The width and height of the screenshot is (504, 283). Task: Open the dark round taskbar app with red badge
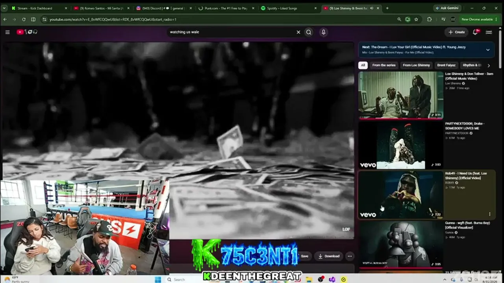tap(321, 279)
